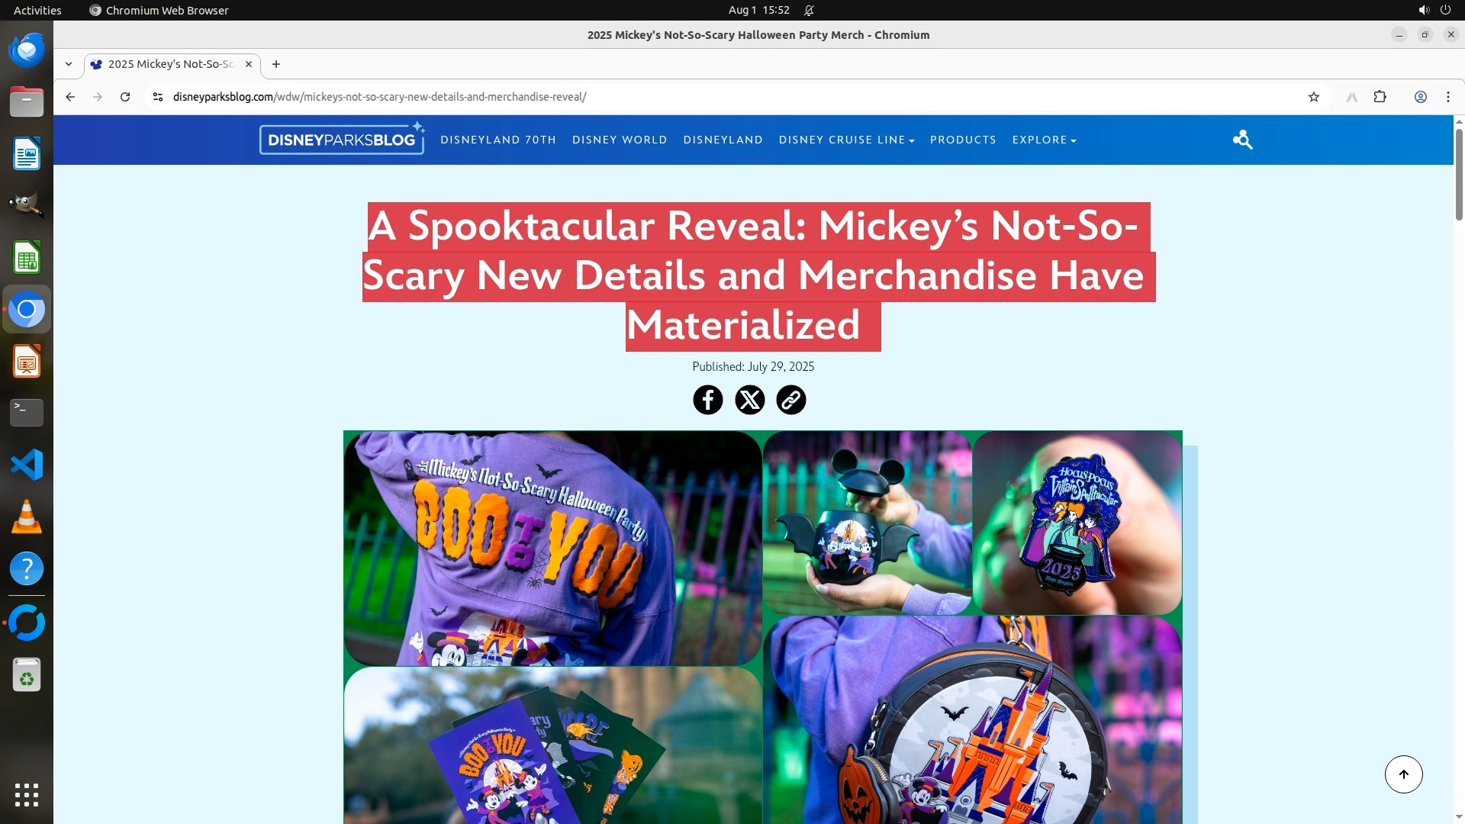Copy article link icon
This screenshot has height=824, width=1465.
click(790, 400)
